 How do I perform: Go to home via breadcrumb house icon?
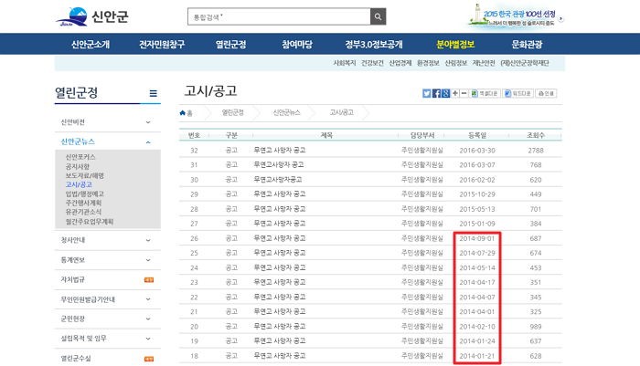[x=186, y=113]
